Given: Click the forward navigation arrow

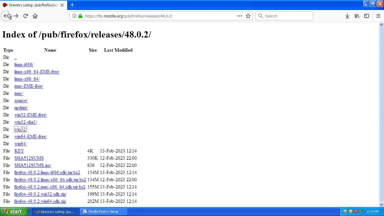Looking at the screenshot, I should point(16,16).
